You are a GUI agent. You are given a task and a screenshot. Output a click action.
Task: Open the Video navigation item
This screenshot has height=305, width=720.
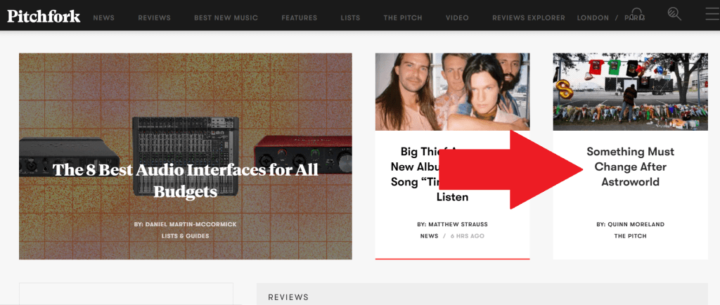457,18
